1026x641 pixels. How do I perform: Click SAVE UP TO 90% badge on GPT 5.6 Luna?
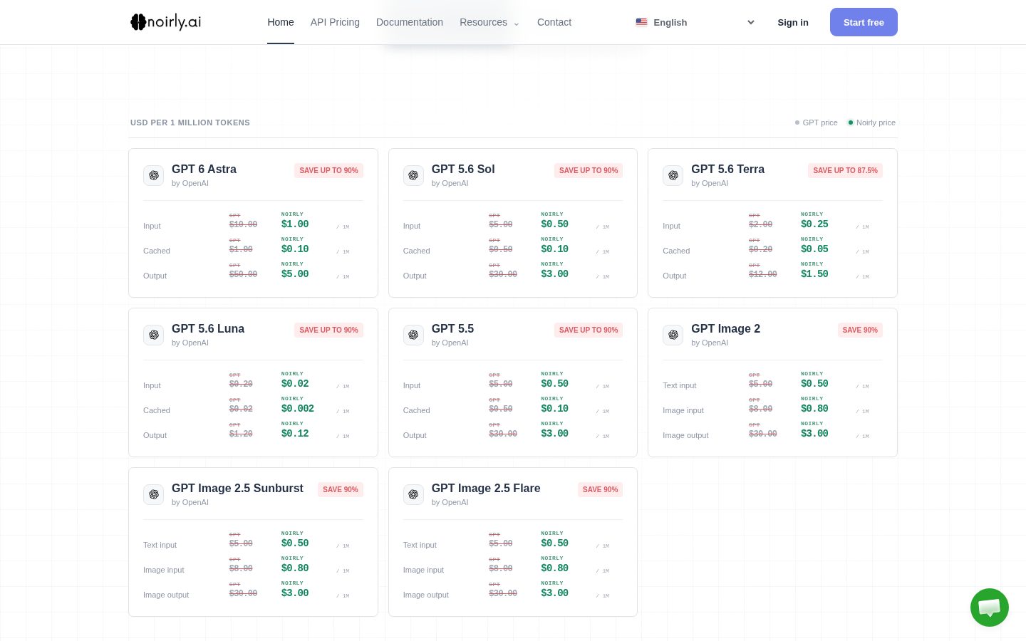coord(329,330)
